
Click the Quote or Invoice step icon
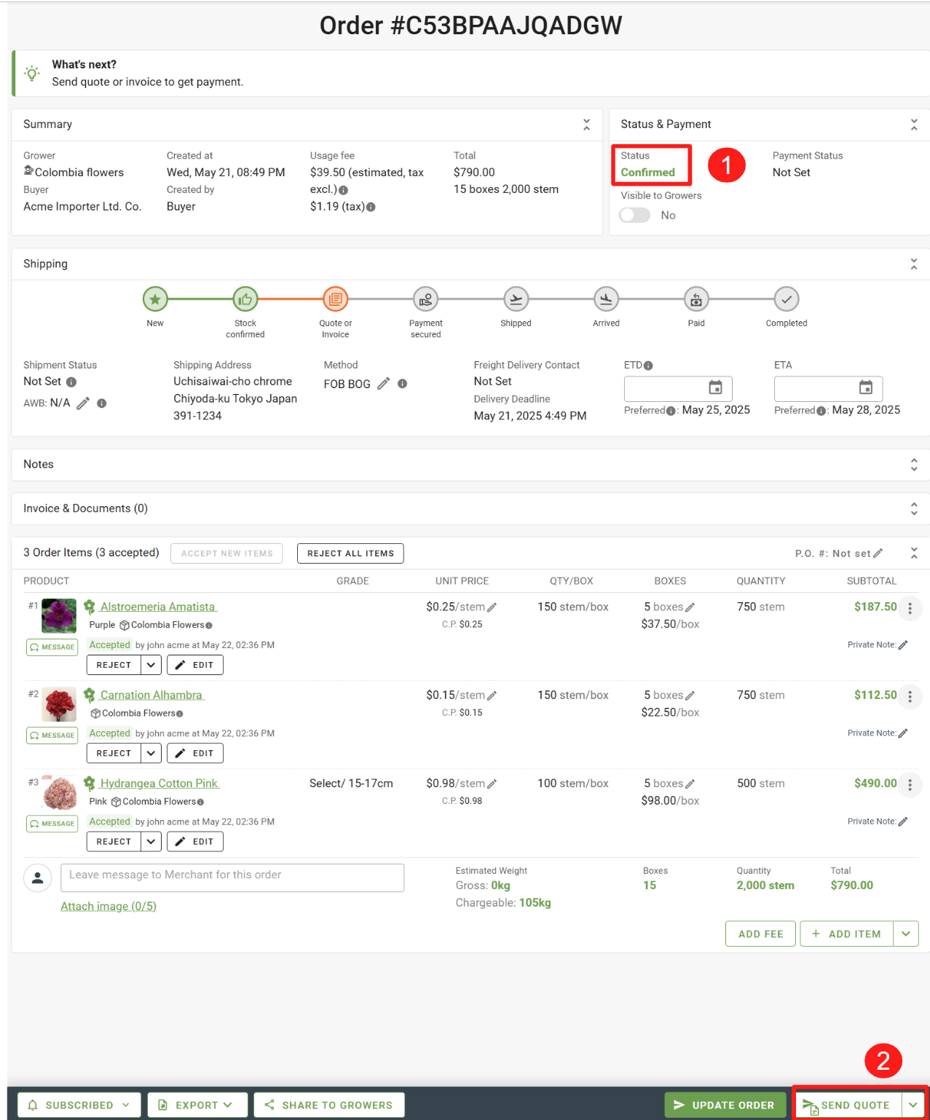click(335, 299)
